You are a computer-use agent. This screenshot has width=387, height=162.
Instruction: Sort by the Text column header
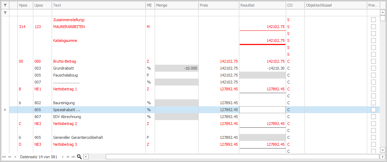pos(98,5)
